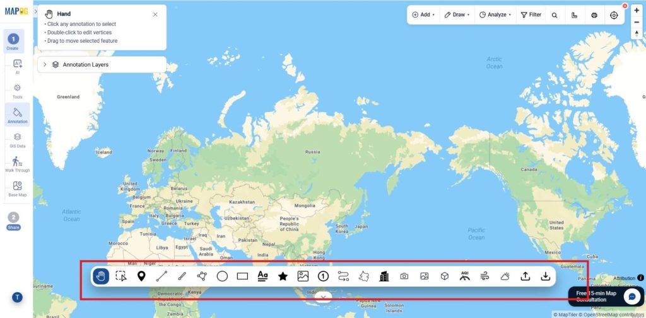The width and height of the screenshot is (646, 318).
Task: Go to the Share step
Action: point(14,221)
